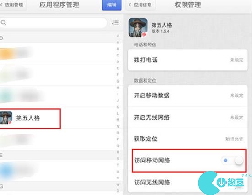The width and height of the screenshot is (252, 195).
Task: Open the 开启移动数据 permission setting
Action: pyautogui.click(x=188, y=95)
